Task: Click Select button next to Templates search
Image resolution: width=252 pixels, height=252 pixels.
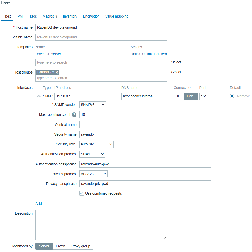Action: (176, 62)
